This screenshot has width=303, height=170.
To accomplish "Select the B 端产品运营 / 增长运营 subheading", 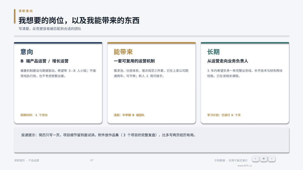I will click(44, 61).
